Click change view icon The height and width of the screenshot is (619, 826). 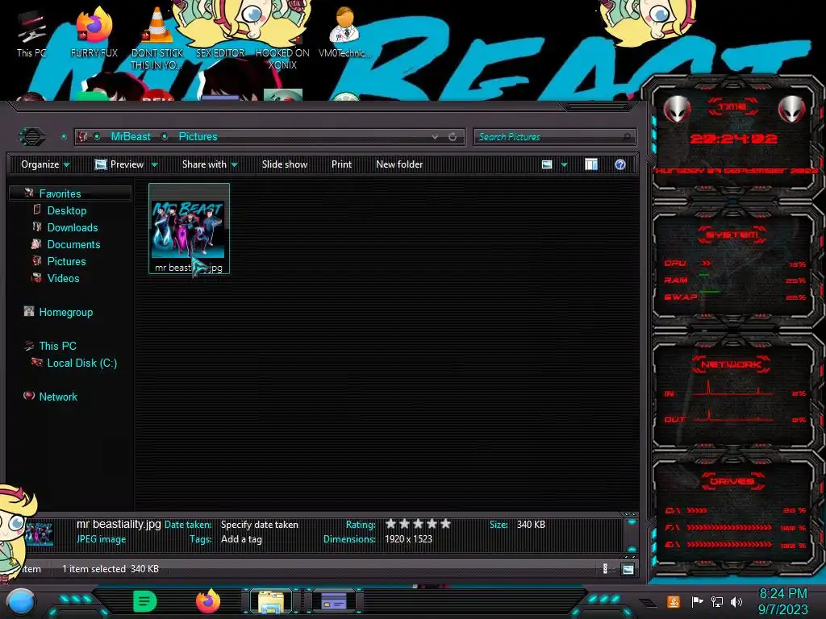click(547, 164)
